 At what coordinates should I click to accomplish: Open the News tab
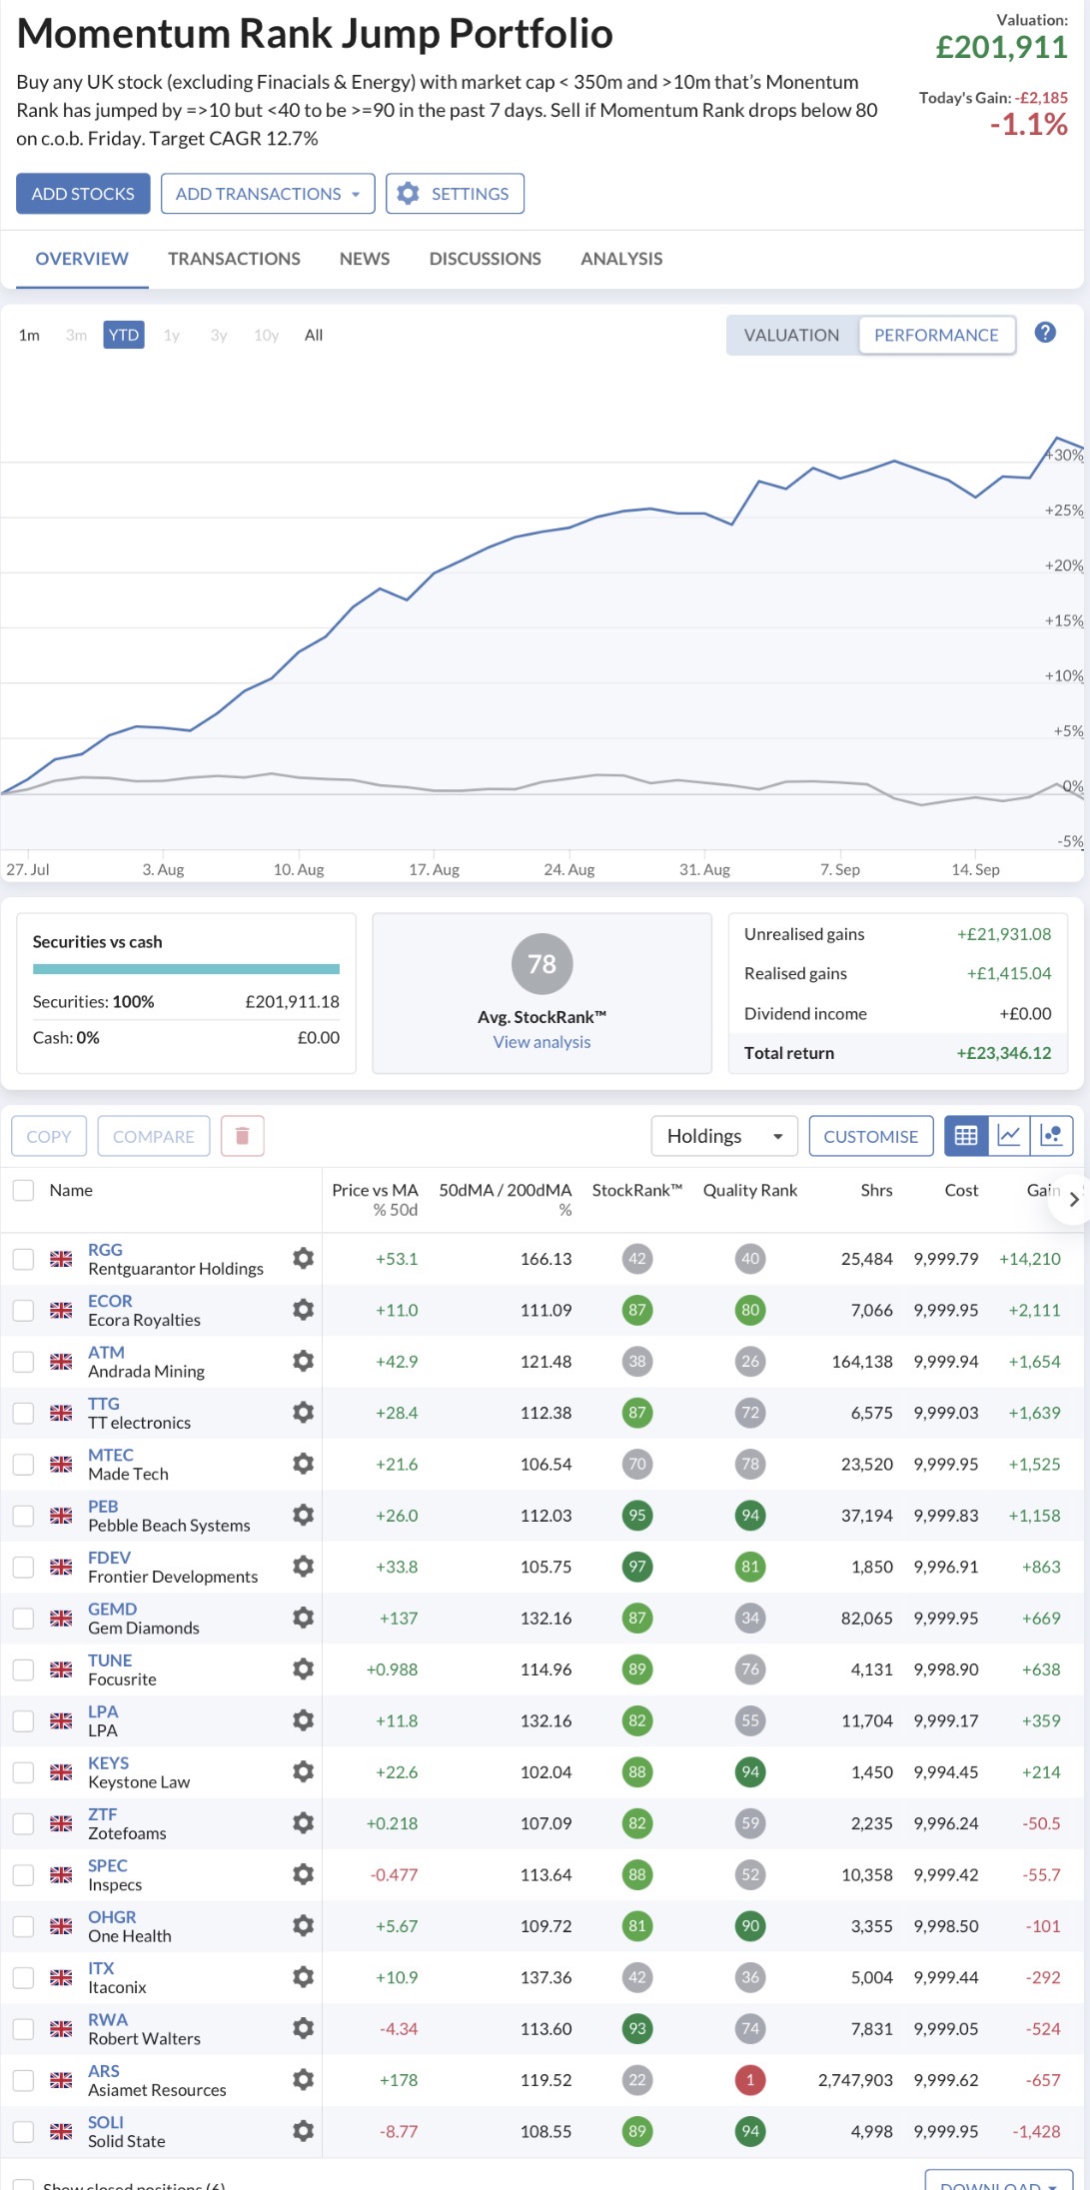(365, 259)
